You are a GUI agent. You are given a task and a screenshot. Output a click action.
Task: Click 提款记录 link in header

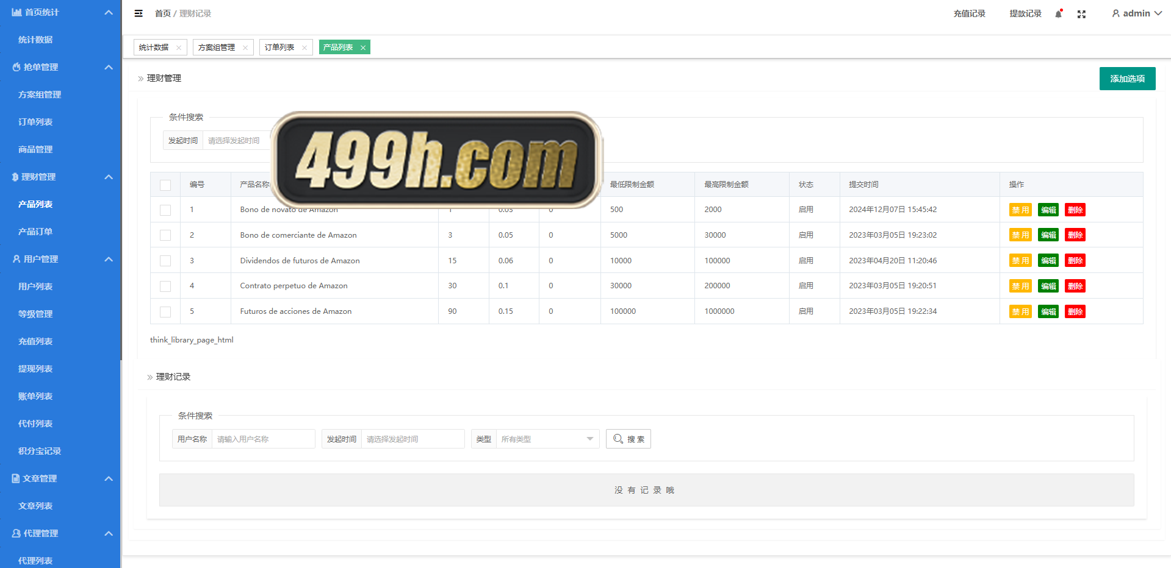[x=1025, y=13]
